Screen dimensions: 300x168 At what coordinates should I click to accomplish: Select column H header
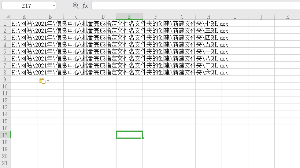click(x=208, y=17)
